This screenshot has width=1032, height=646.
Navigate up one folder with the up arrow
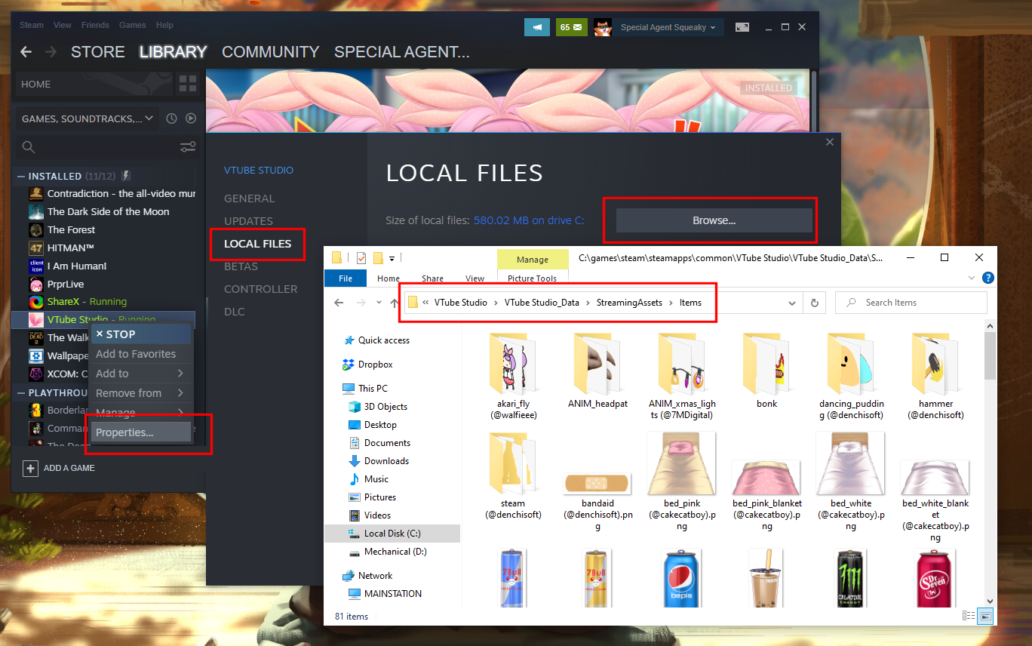[x=393, y=302]
